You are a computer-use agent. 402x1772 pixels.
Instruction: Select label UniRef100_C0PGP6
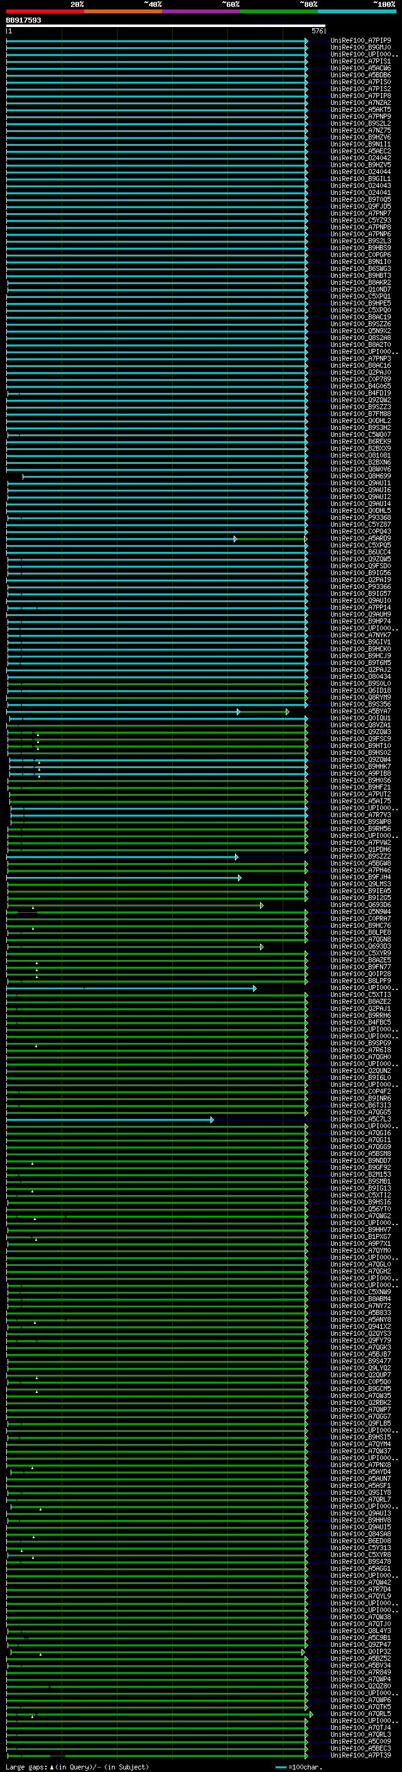[361, 255]
